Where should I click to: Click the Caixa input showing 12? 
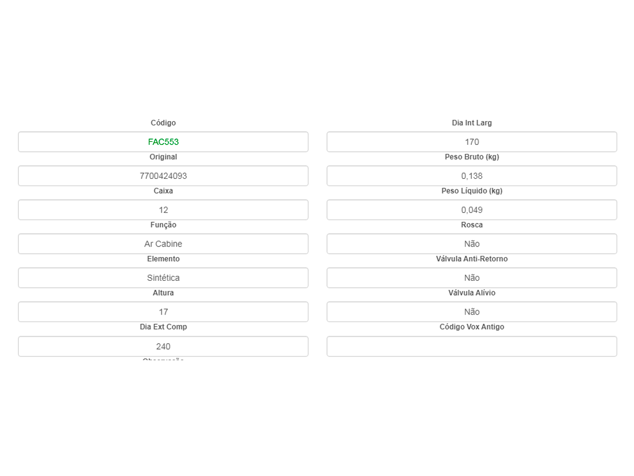click(163, 210)
